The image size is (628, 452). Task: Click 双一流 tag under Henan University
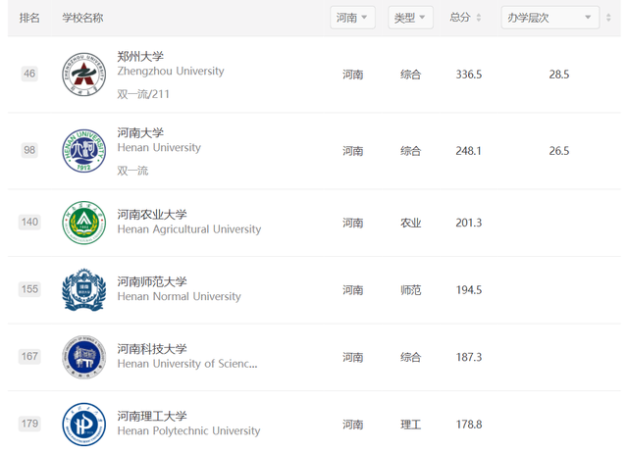pos(132,171)
